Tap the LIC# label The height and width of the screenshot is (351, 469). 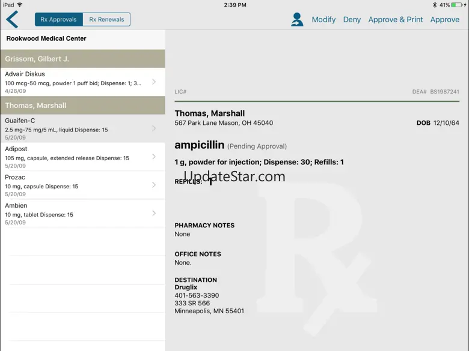180,92
